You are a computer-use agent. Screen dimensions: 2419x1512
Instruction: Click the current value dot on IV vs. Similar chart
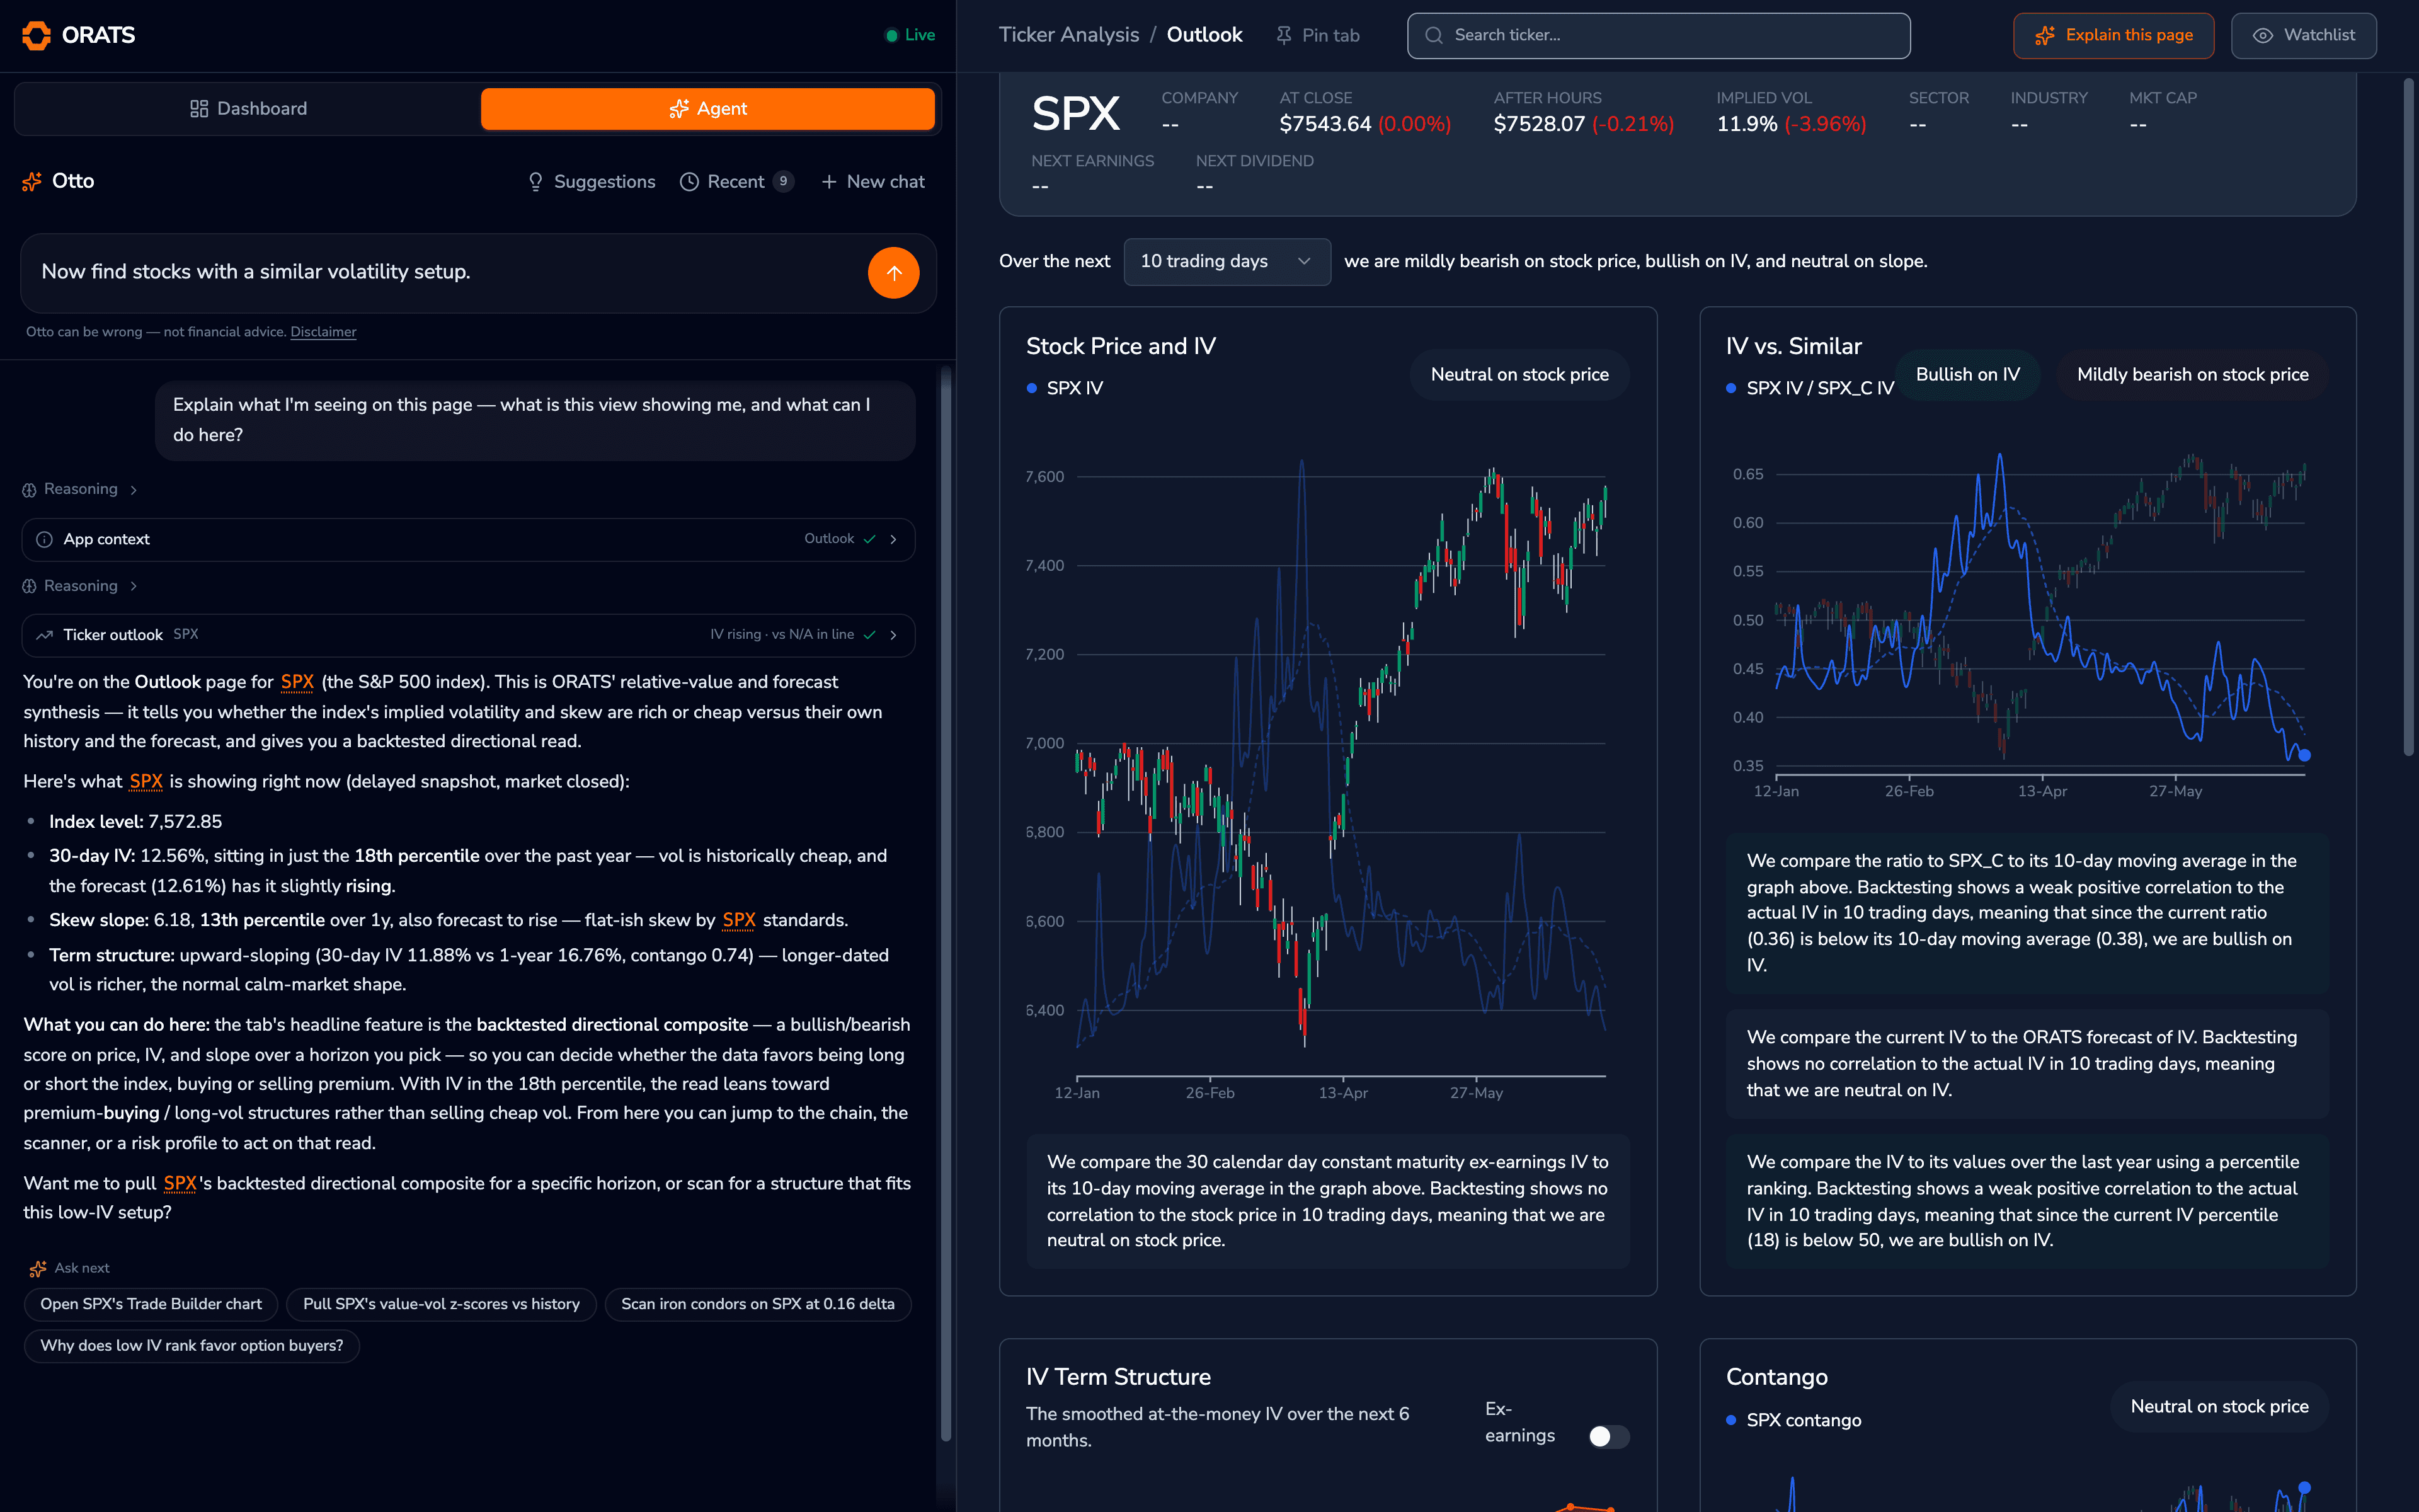[2304, 755]
